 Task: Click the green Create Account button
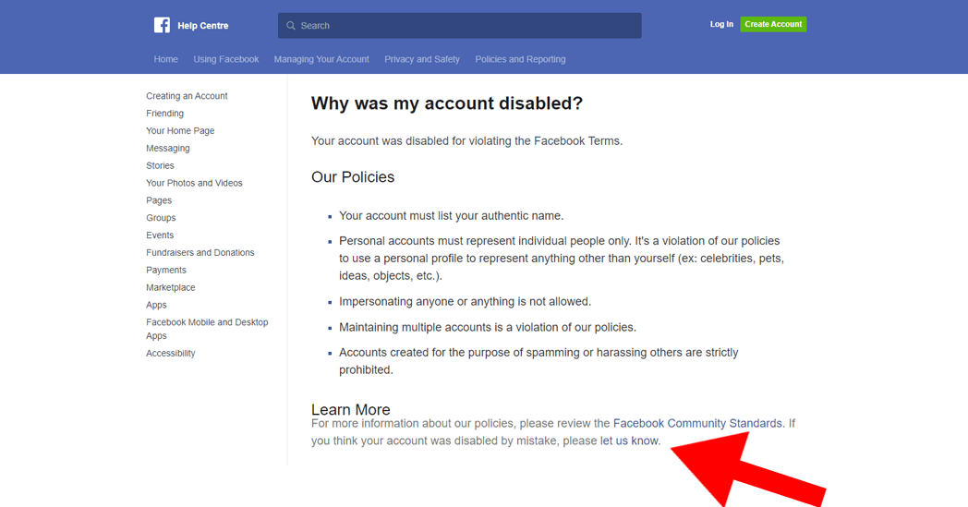click(773, 24)
